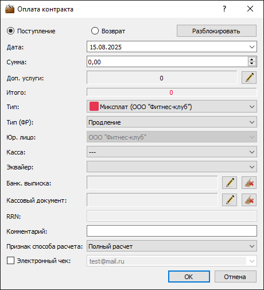264x290 pixels.
Task: Click the red swatch in the Тип field
Action: tap(94, 106)
